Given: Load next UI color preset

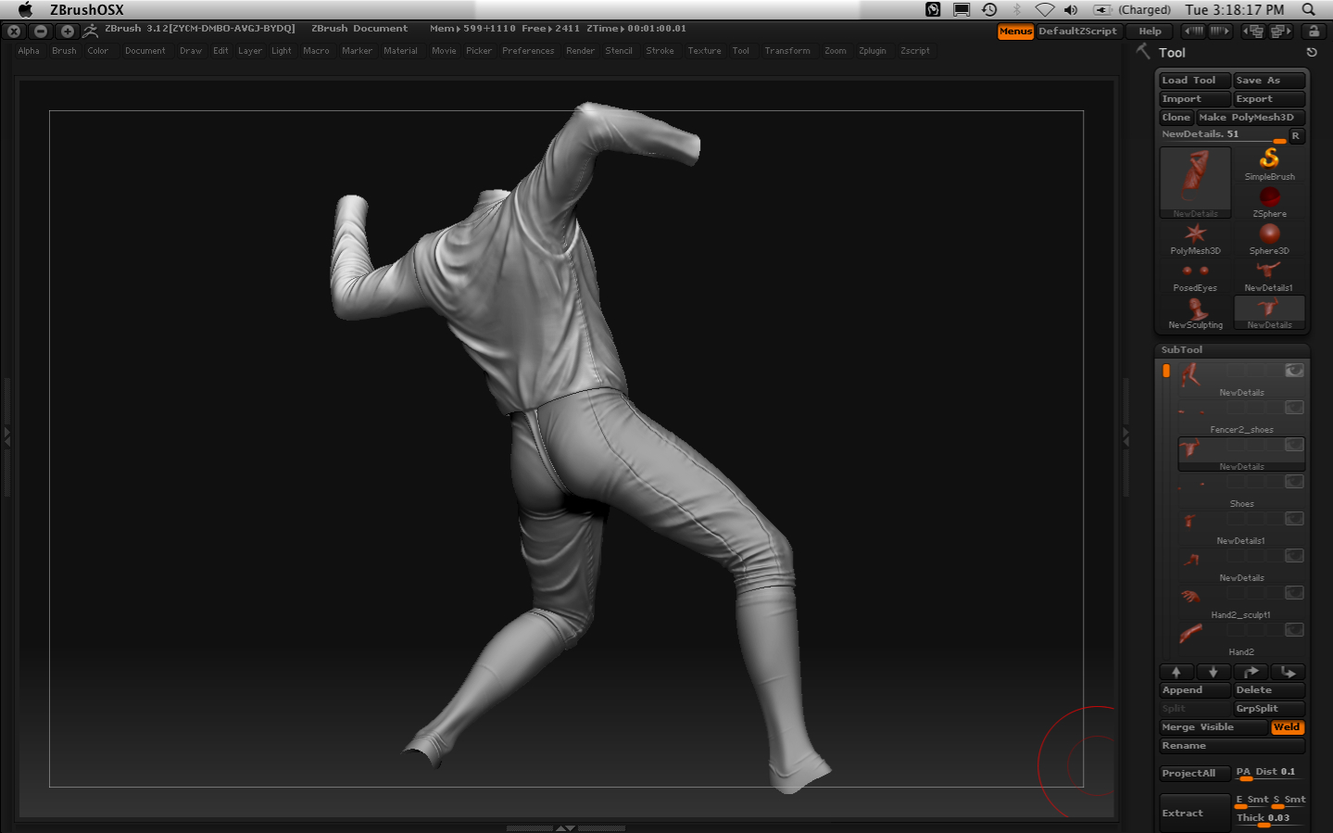Looking at the screenshot, I should coord(1220,32).
